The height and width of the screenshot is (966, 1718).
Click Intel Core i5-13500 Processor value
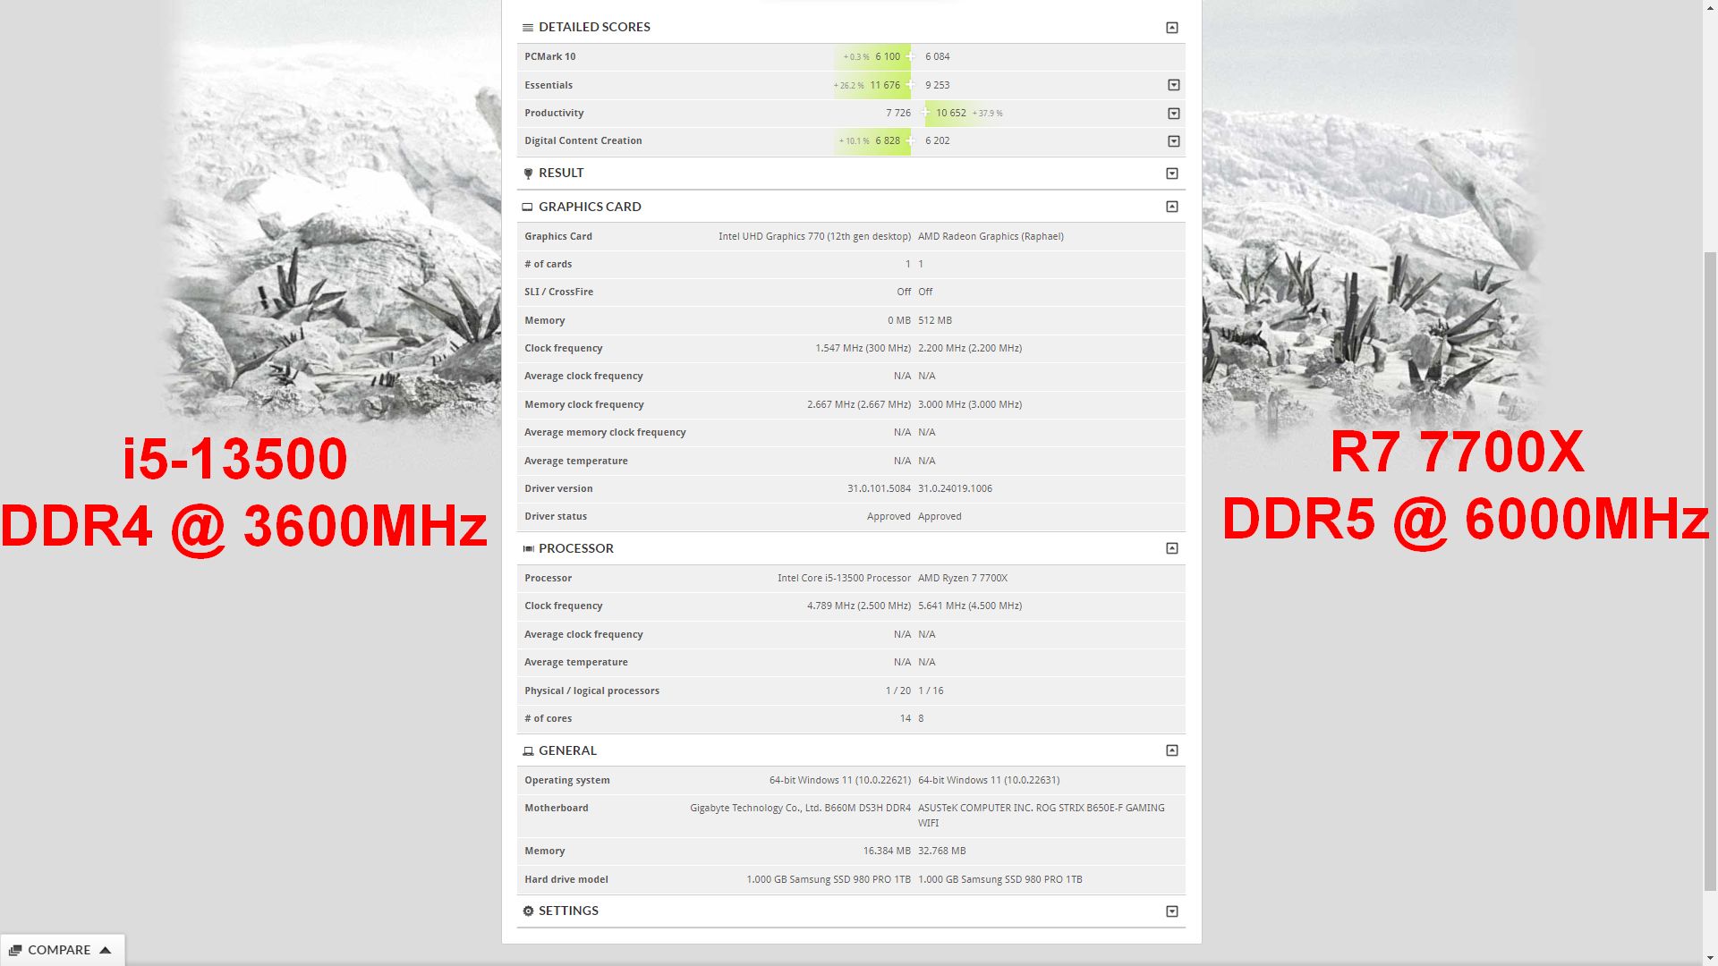point(844,578)
